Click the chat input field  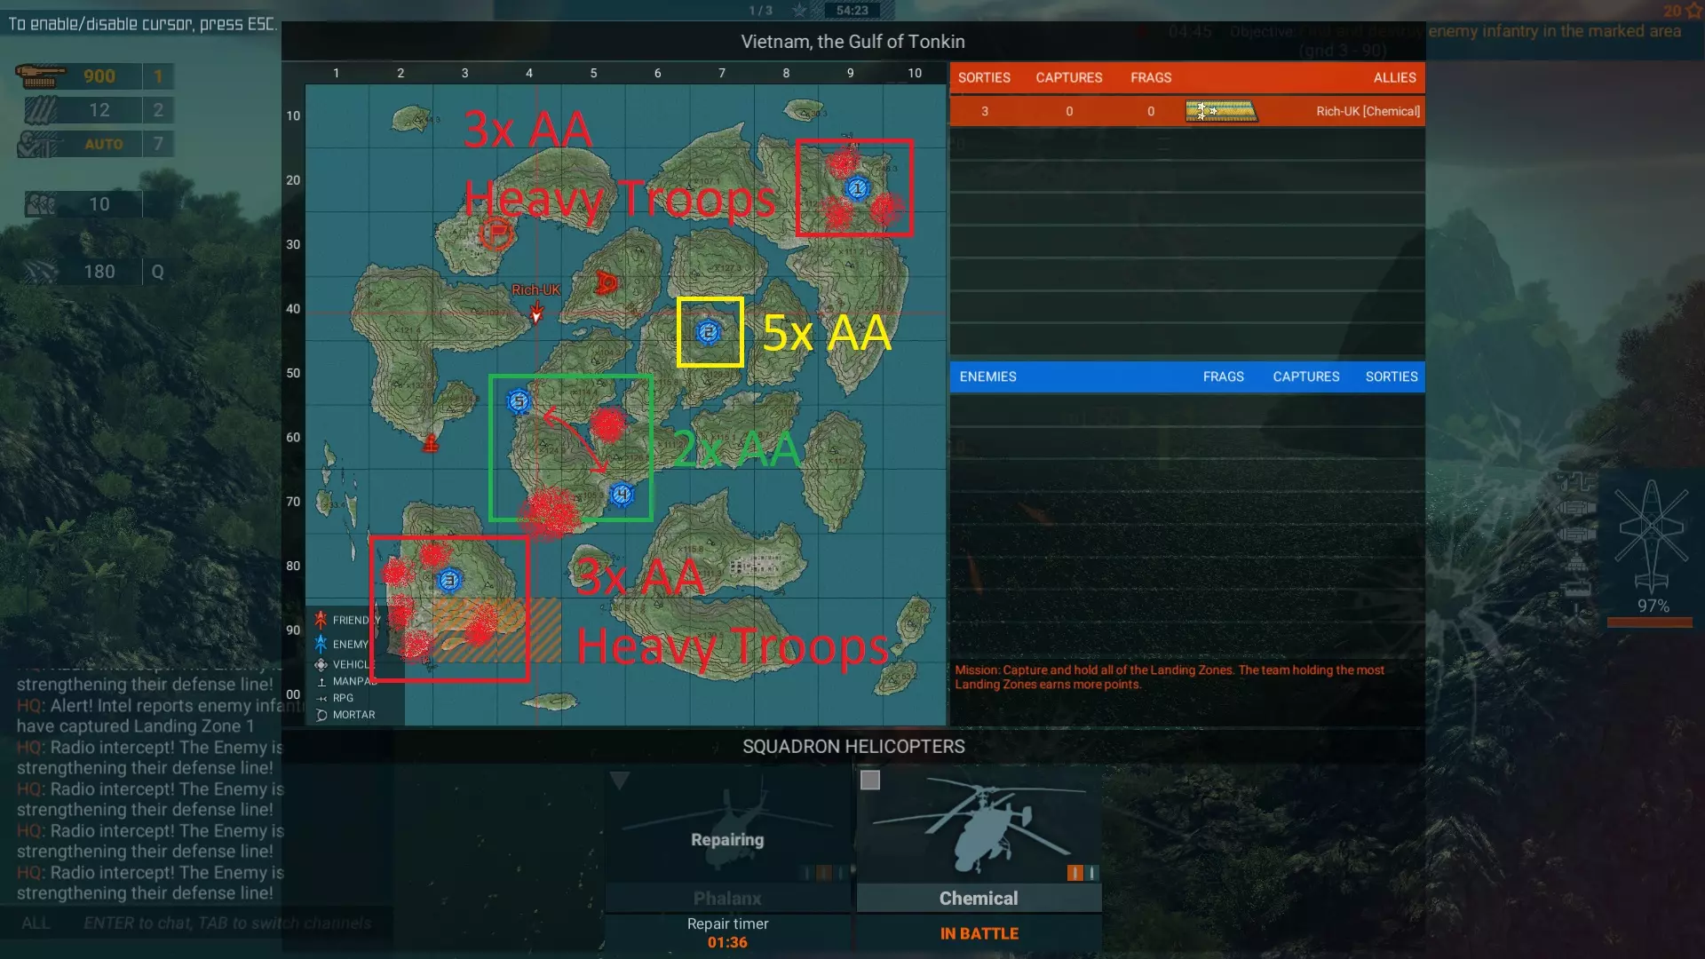(x=226, y=923)
